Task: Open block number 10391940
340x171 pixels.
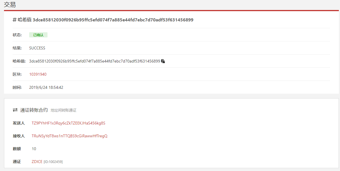Action: (x=38, y=75)
